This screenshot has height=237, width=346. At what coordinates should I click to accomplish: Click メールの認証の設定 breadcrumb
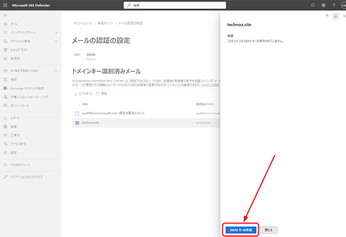click(131, 23)
